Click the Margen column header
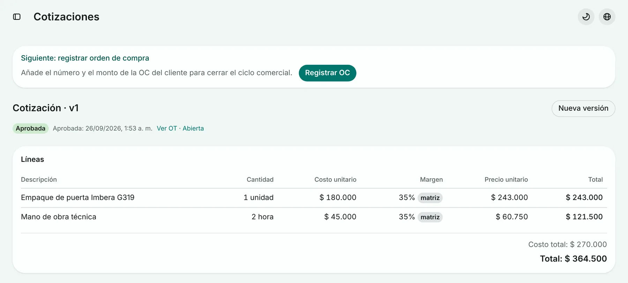The image size is (628, 283). coord(431,180)
